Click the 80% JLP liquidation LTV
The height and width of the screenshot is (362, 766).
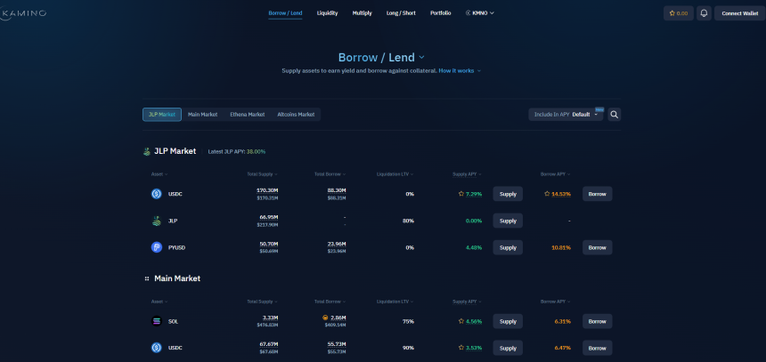click(x=408, y=221)
